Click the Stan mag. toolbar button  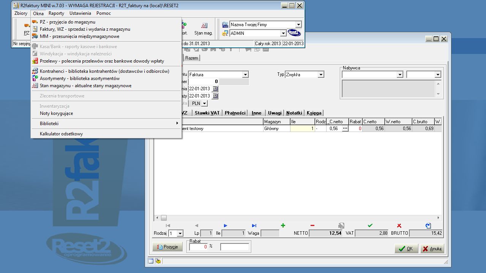[203, 29]
